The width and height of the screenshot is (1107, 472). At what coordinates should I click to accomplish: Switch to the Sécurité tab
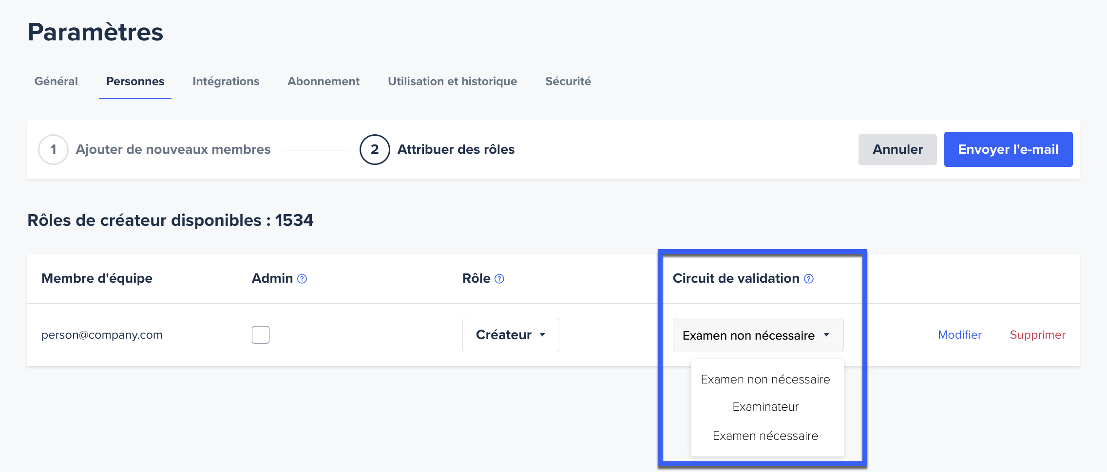[x=568, y=81]
